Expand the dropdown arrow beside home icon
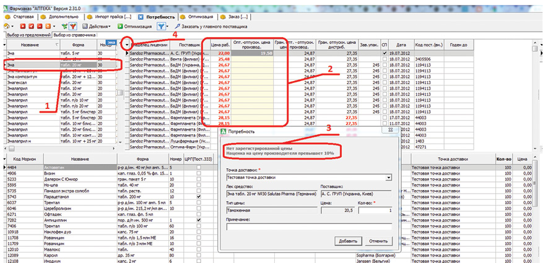This screenshot has height=263, width=543. (x=12, y=26)
